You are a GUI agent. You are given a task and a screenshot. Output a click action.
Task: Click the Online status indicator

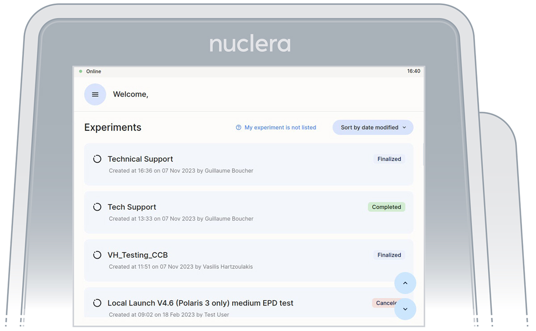(x=90, y=71)
